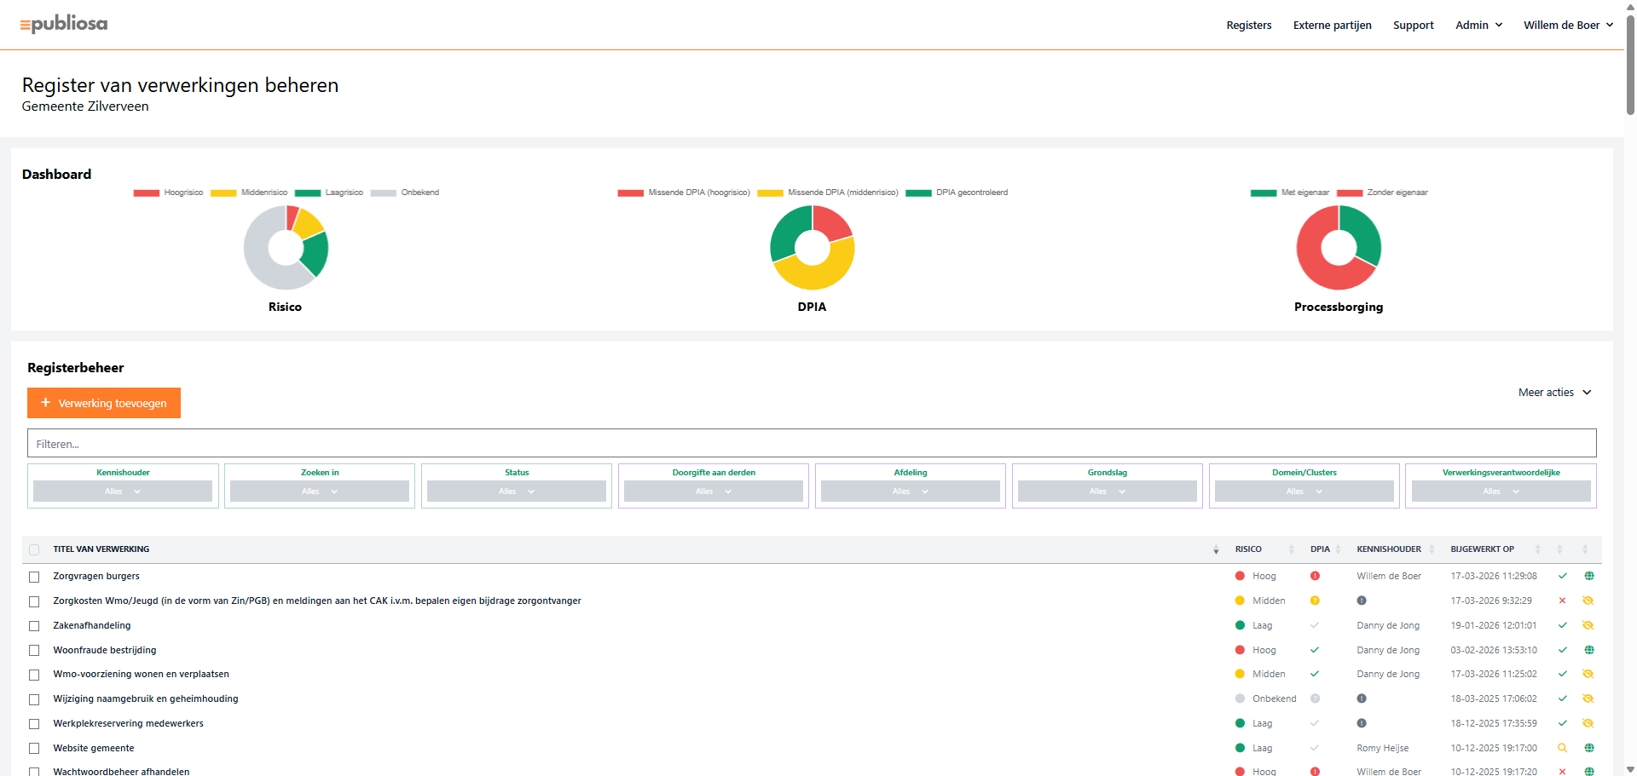This screenshot has width=1637, height=776.
Task: Open the Woonfraude bestrijding verwerking
Action: click(105, 649)
